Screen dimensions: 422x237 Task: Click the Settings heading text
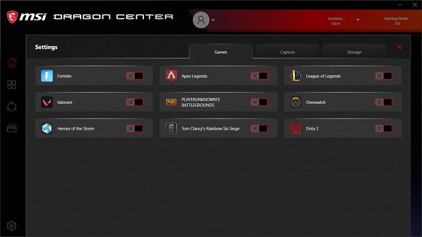coord(47,47)
